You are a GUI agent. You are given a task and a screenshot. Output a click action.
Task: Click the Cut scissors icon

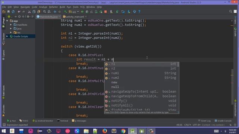pyautogui.click(x=29, y=12)
